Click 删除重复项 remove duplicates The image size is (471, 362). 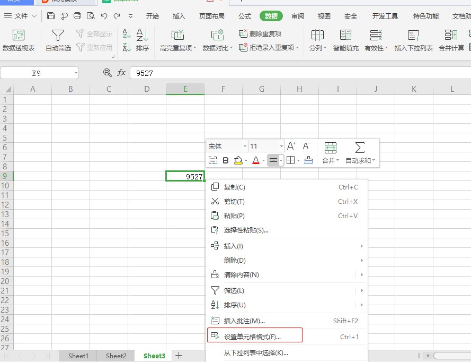pyautogui.click(x=260, y=33)
